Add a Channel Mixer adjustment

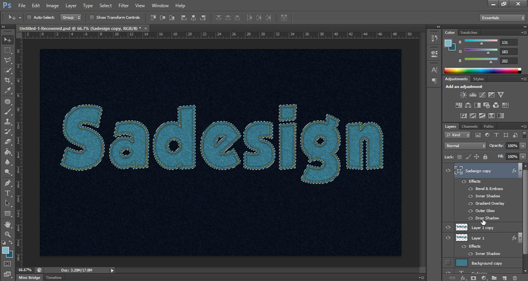pyautogui.click(x=496, y=106)
